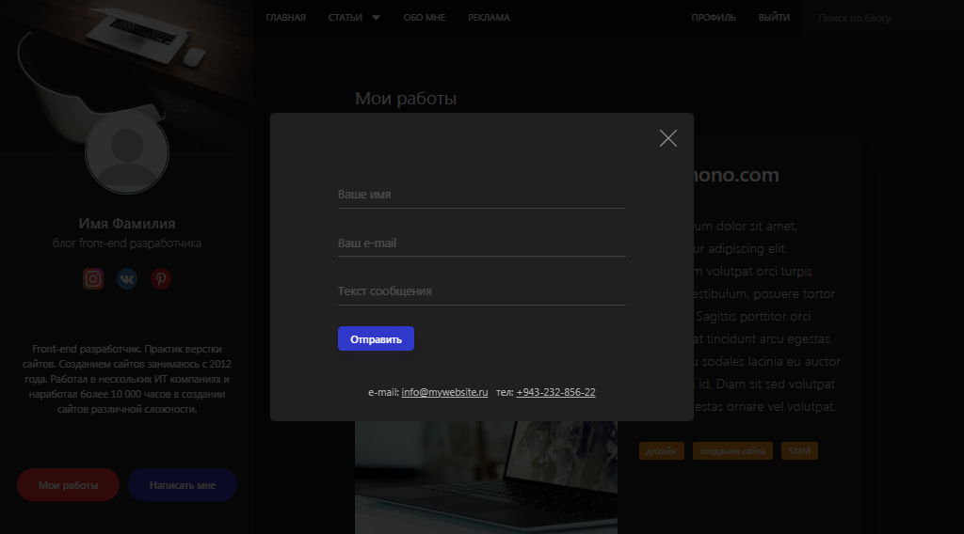Select the создание сайта tag
The height and width of the screenshot is (534, 964).
point(732,450)
